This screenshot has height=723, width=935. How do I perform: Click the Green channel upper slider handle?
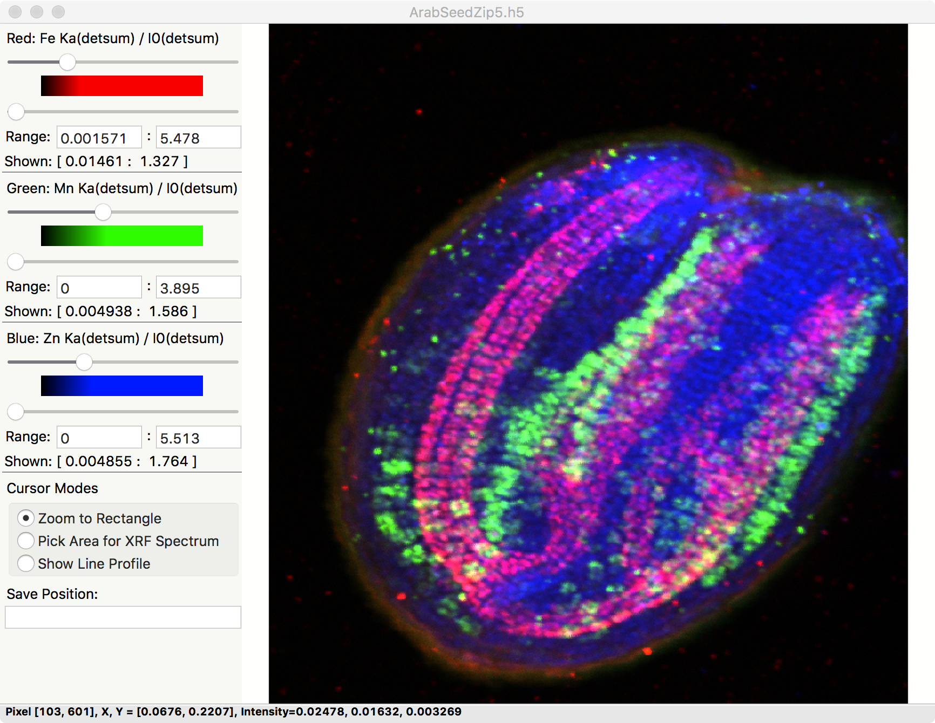click(103, 212)
